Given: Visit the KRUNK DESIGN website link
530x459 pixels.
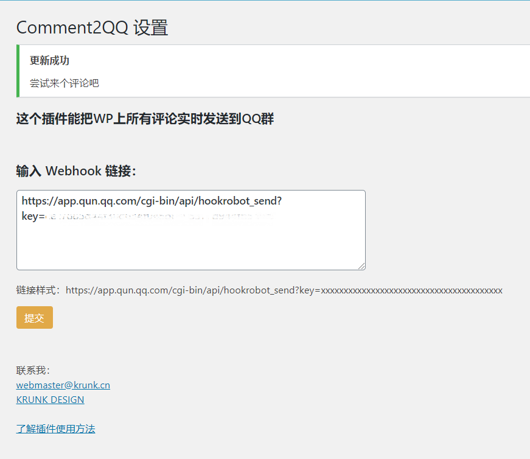Looking at the screenshot, I should point(50,399).
